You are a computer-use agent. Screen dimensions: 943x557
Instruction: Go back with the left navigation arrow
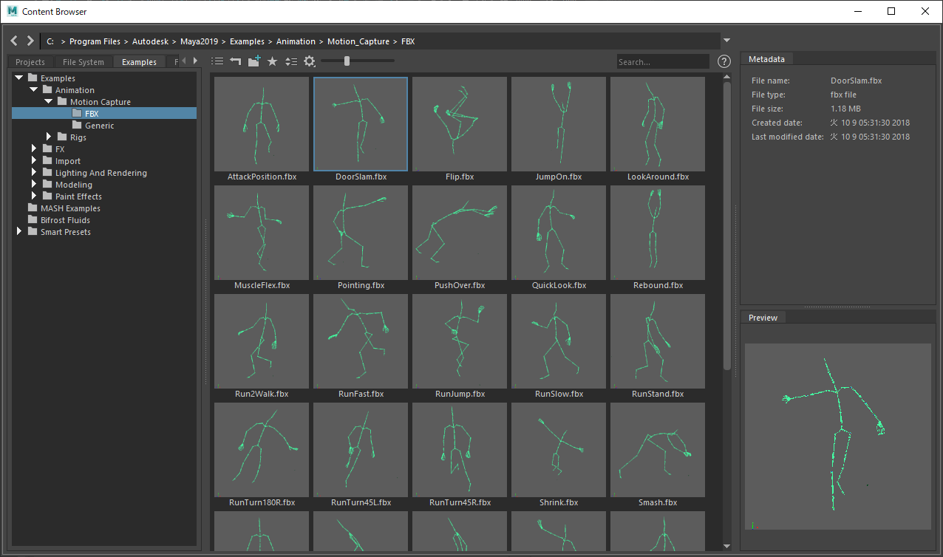coord(14,41)
